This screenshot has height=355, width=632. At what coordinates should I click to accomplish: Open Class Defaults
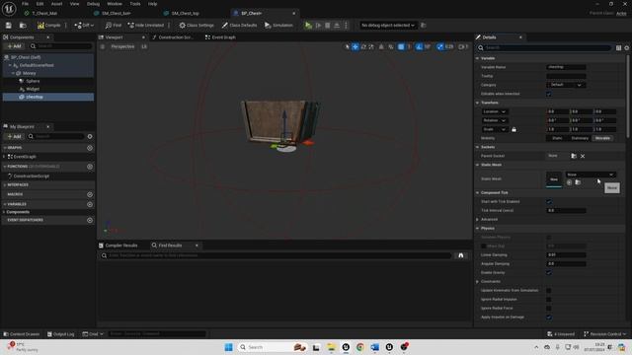pyautogui.click(x=239, y=26)
